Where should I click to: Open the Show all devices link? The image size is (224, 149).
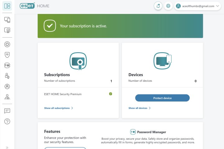pyautogui.click(x=138, y=108)
